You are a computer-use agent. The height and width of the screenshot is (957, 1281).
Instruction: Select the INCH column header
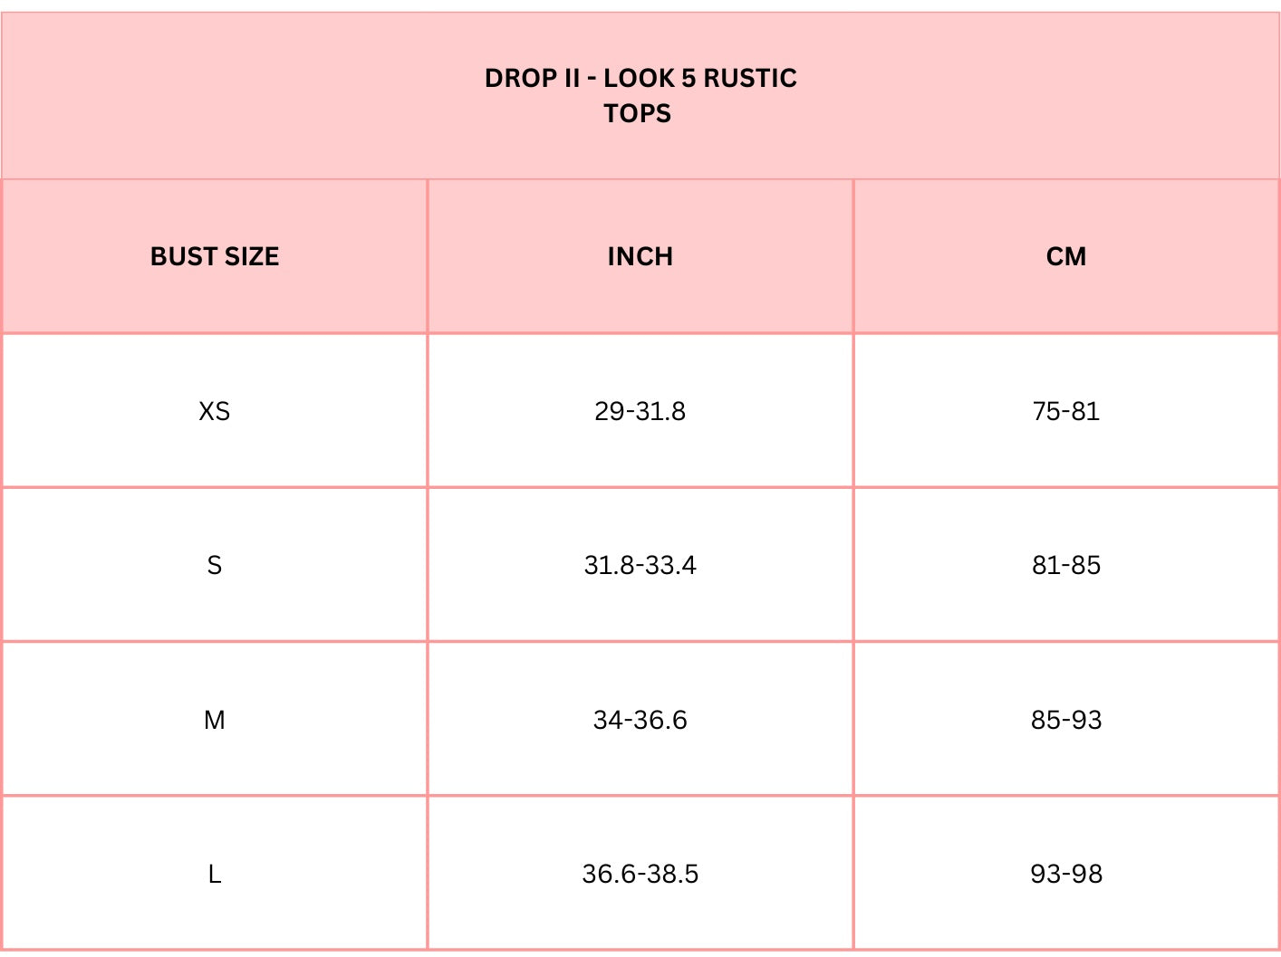tap(640, 257)
